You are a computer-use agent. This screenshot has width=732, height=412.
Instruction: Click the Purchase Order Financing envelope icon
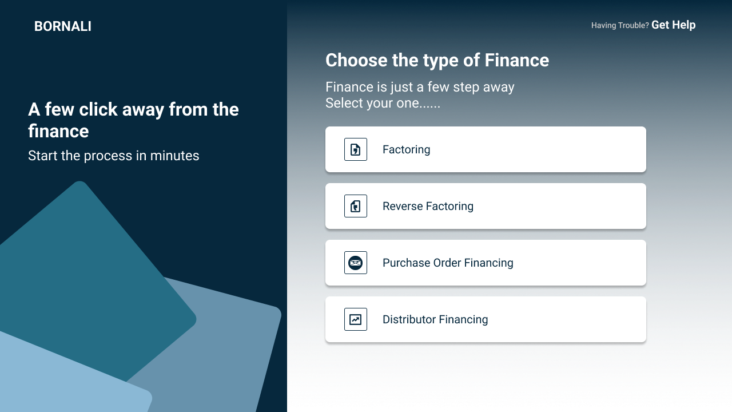pyautogui.click(x=356, y=263)
